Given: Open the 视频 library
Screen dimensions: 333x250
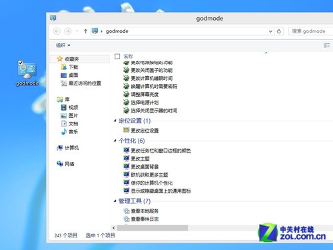Looking at the screenshot, I should point(73,107).
